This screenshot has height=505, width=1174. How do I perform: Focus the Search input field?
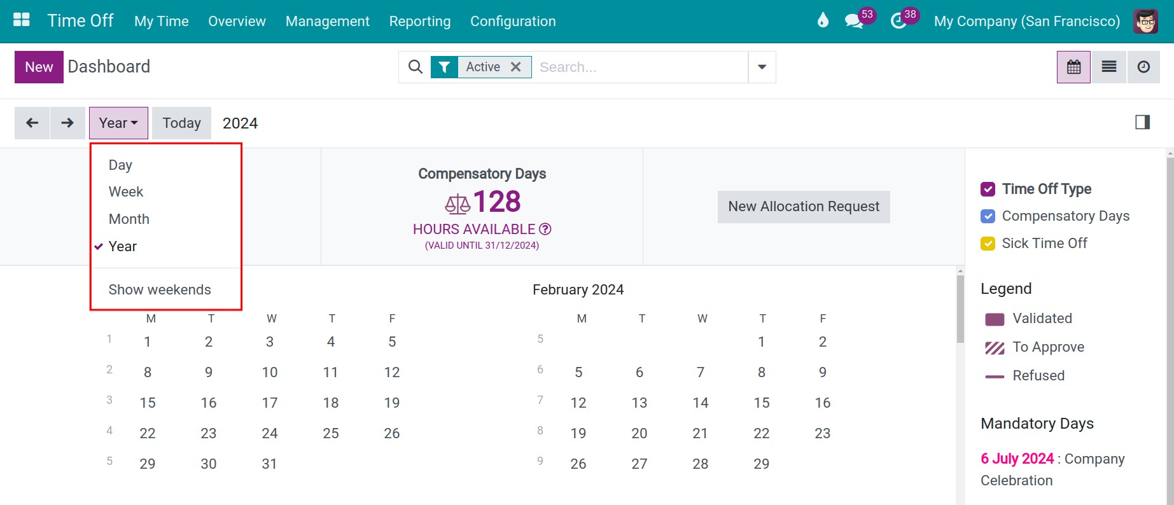click(x=639, y=67)
